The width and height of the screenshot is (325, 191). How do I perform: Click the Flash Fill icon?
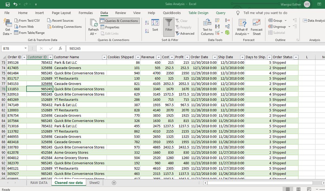coord(217,21)
